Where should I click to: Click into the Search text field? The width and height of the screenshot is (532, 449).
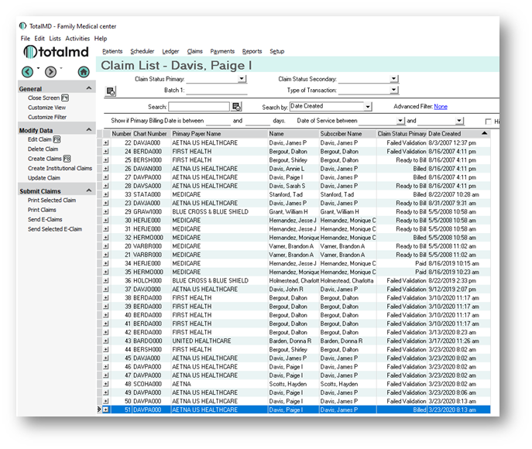tap(199, 107)
